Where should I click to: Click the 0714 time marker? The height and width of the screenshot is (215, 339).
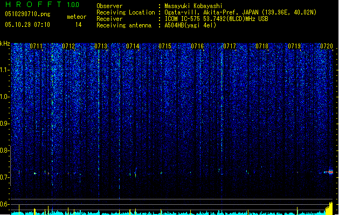133,46
